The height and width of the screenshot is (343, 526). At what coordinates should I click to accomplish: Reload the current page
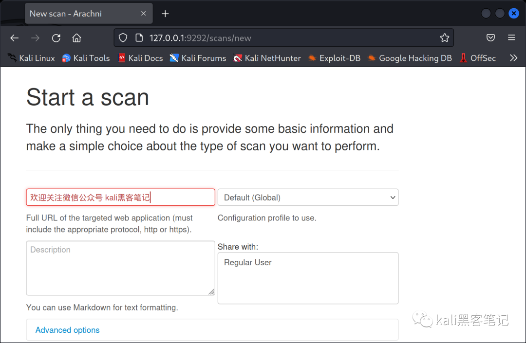(56, 38)
